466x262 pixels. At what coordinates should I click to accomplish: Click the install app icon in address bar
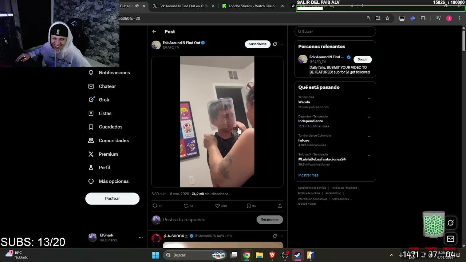[378, 19]
